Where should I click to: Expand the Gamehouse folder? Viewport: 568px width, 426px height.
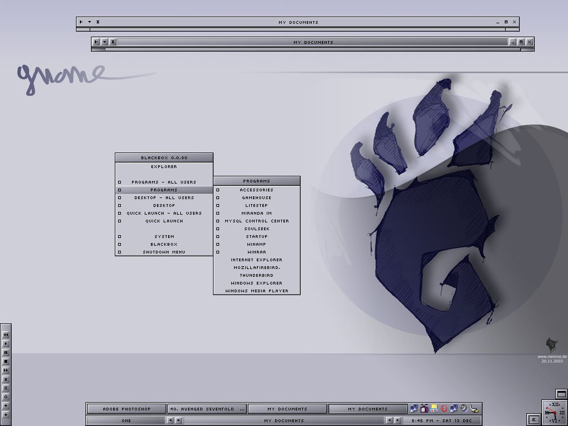click(257, 198)
